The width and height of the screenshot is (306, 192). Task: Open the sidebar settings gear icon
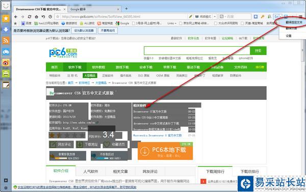pyautogui.click(x=6, y=188)
